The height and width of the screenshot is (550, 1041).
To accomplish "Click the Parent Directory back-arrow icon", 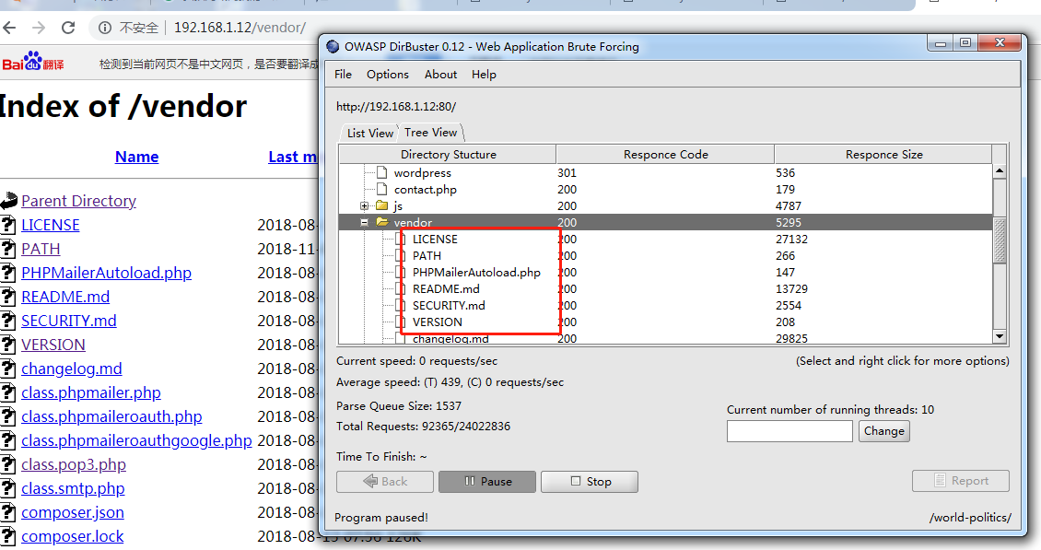I will tap(8, 201).
